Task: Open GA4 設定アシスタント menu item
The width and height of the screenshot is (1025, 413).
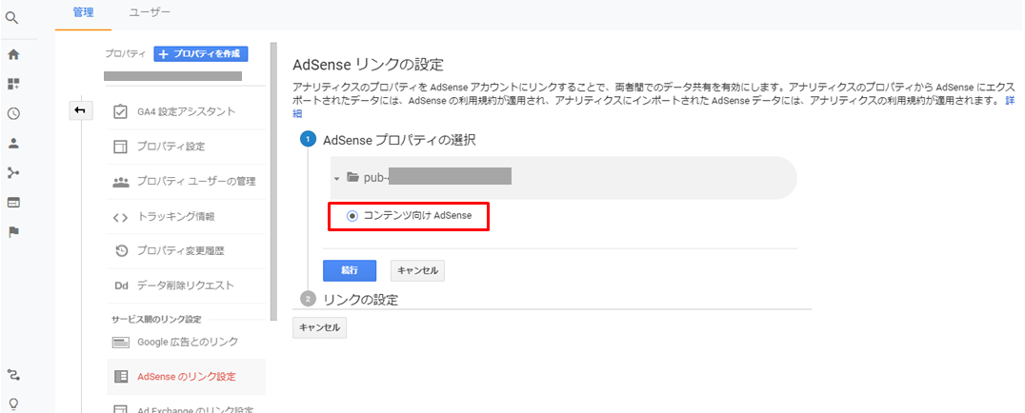Action: tap(187, 111)
